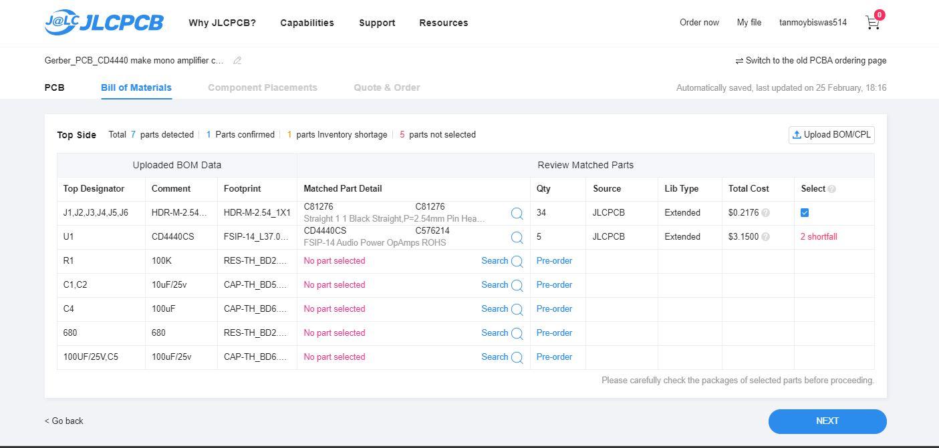939x448 pixels.
Task: Click Search link in 100UF/25V,C5 row
Action: (495, 357)
